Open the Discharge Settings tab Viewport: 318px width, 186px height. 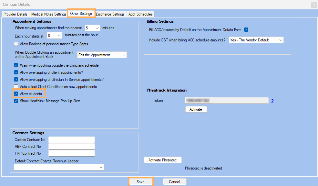coord(110,14)
